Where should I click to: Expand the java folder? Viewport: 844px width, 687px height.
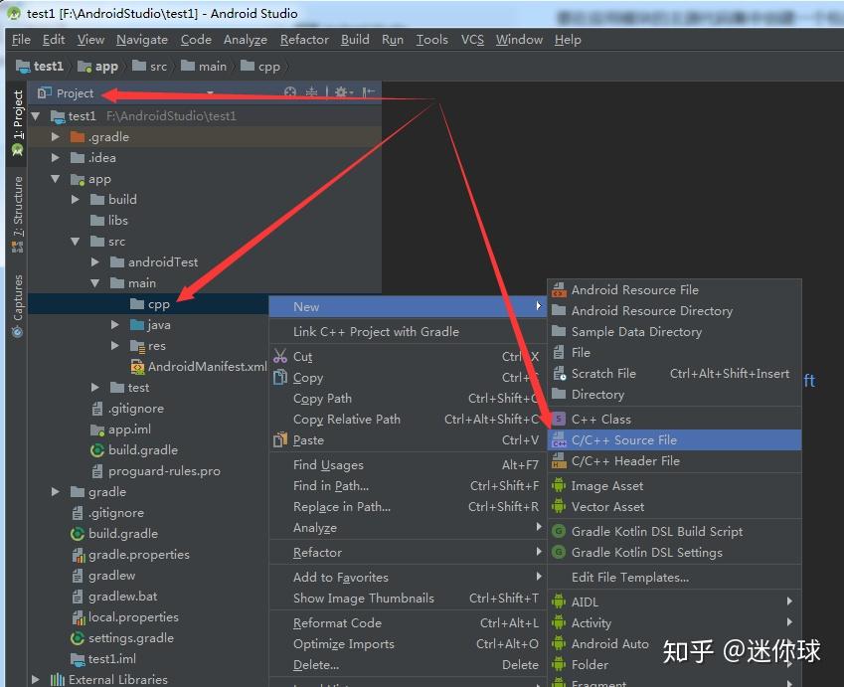point(114,325)
